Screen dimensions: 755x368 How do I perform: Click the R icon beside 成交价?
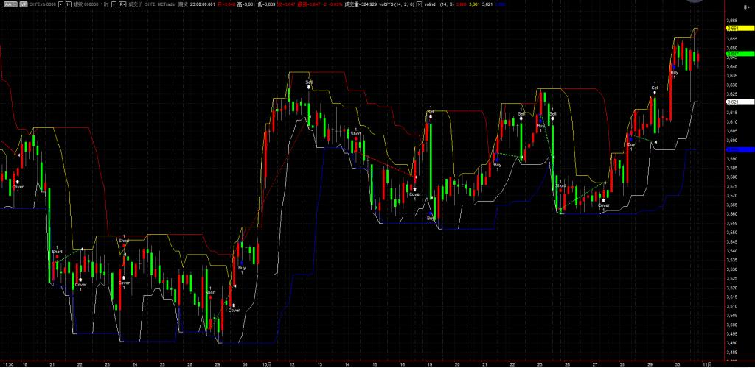[x=122, y=4]
